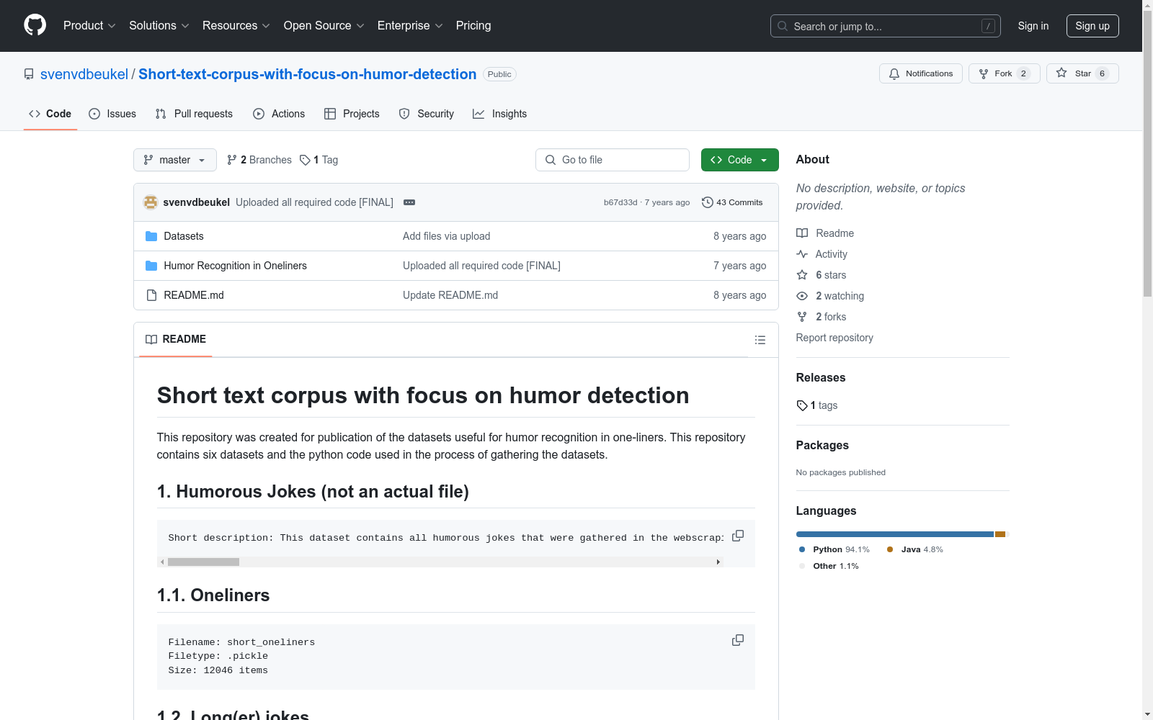The width and height of the screenshot is (1153, 720).
Task: Expand the Product menu
Action: coord(89,25)
